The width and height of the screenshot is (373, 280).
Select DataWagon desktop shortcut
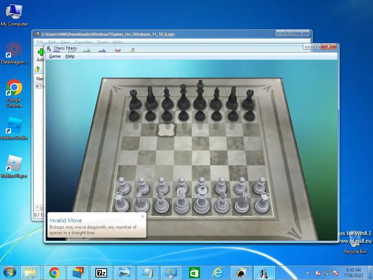pos(14,53)
